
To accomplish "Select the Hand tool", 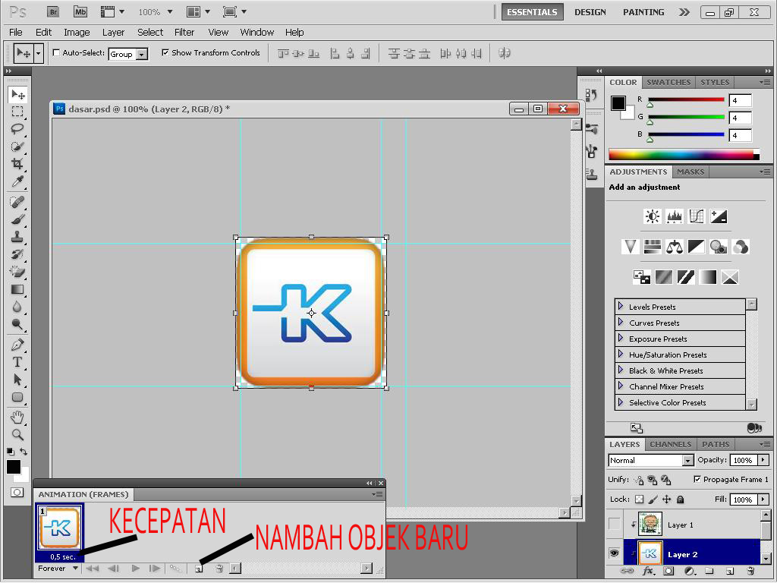I will click(x=17, y=417).
